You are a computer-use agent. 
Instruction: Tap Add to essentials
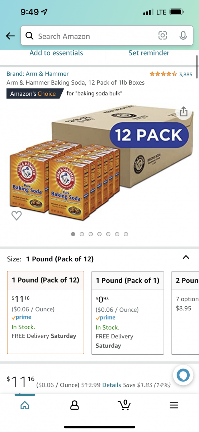(x=56, y=53)
